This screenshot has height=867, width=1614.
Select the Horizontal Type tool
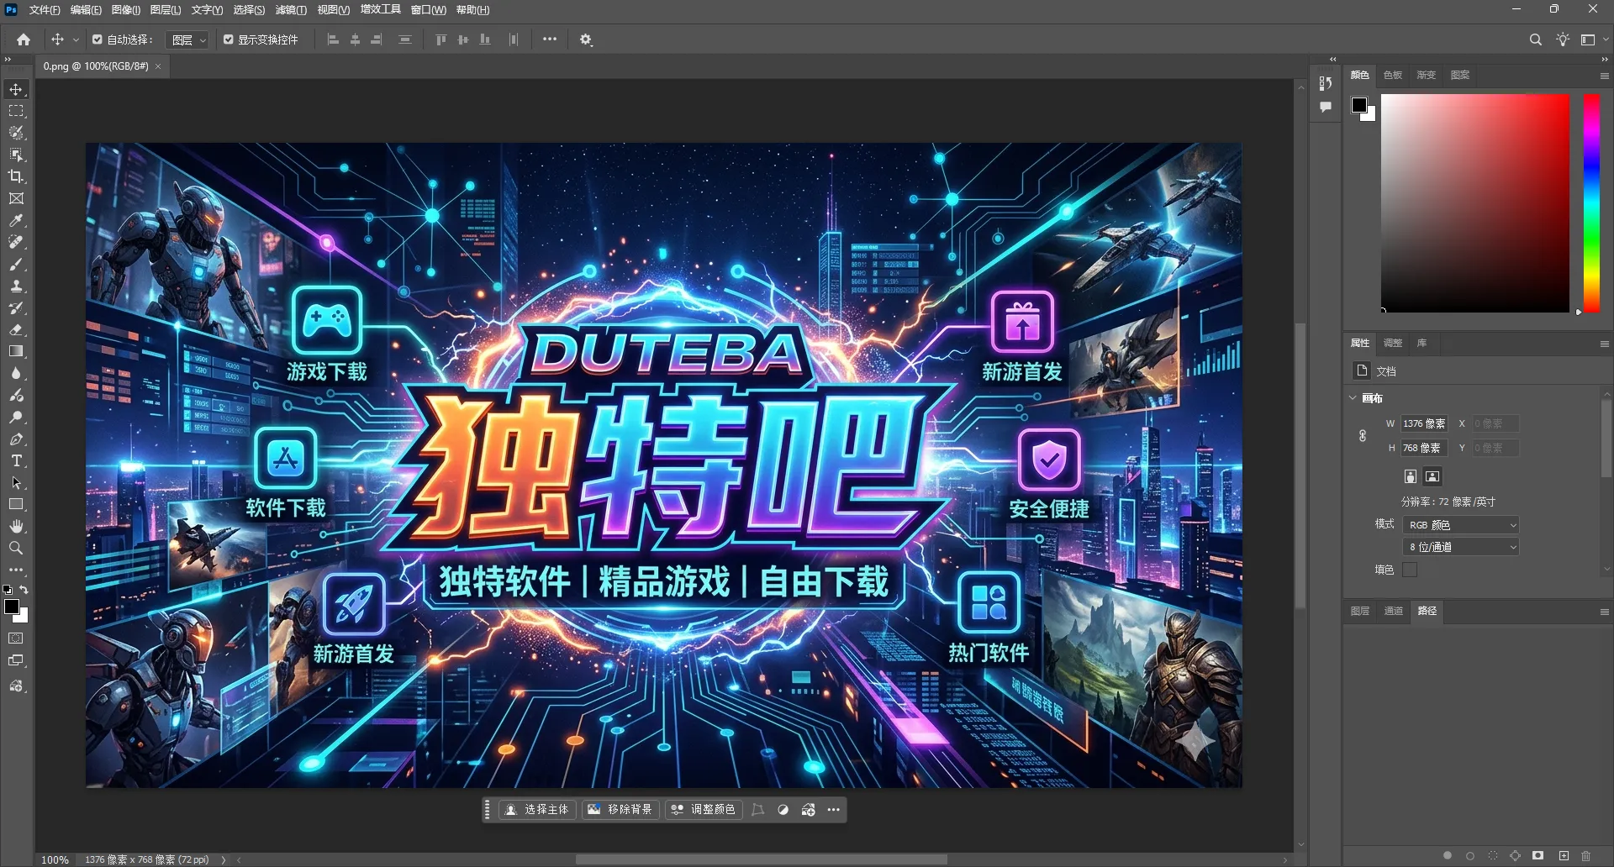click(x=16, y=460)
